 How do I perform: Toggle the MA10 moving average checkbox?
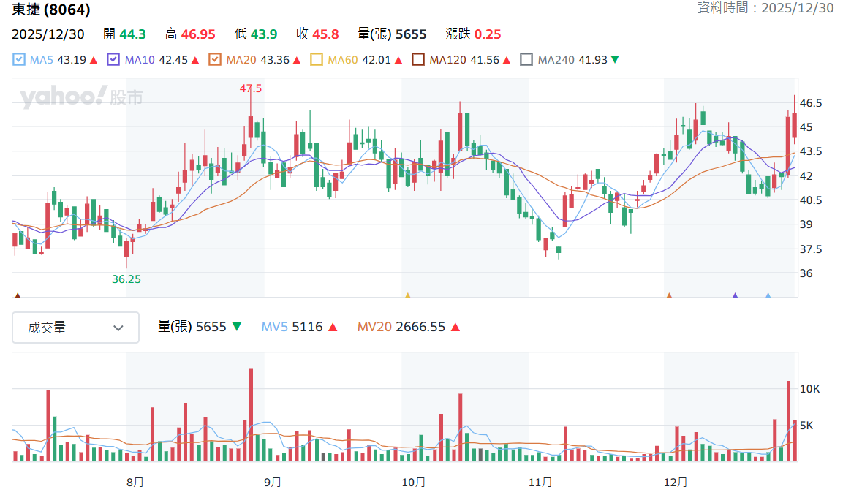pos(113,60)
